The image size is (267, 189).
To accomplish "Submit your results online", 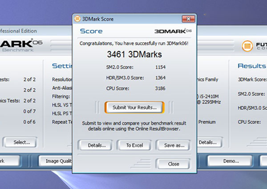I will click(134, 107).
